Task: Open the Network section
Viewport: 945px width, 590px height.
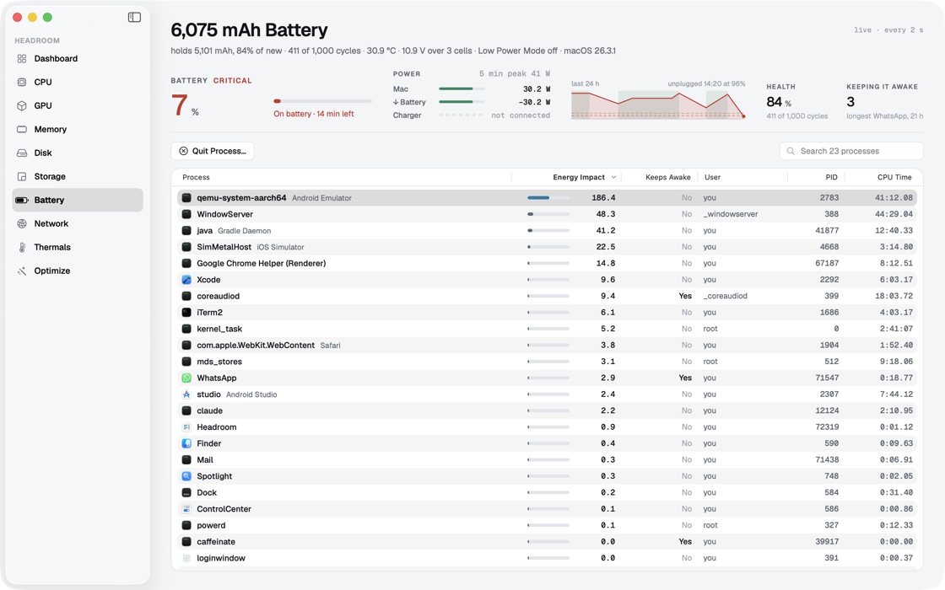Action: click(x=78, y=223)
